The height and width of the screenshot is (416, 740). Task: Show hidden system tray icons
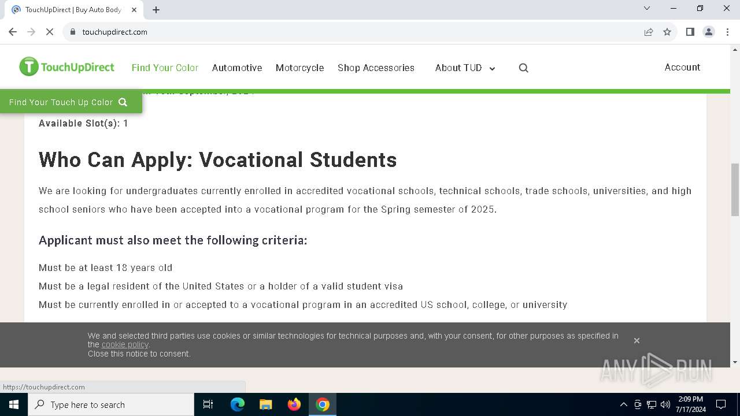pos(623,404)
